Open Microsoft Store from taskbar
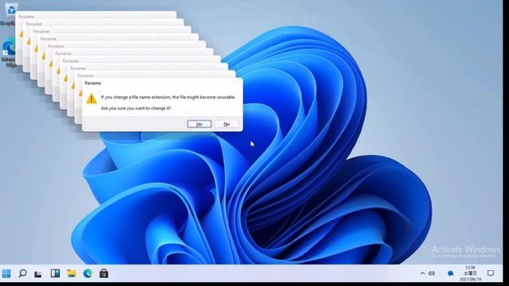Image resolution: width=509 pixels, height=286 pixels. tap(104, 273)
